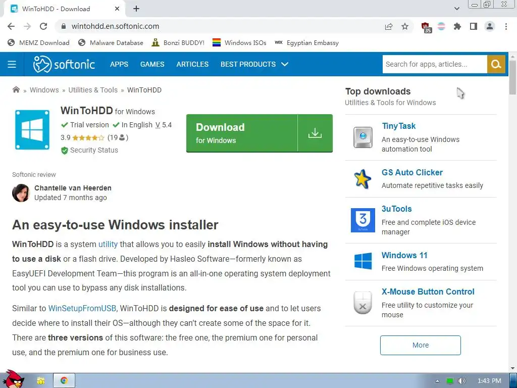This screenshot has width=517, height=388.
Task: Click the system tray volume icon
Action: (x=462, y=381)
